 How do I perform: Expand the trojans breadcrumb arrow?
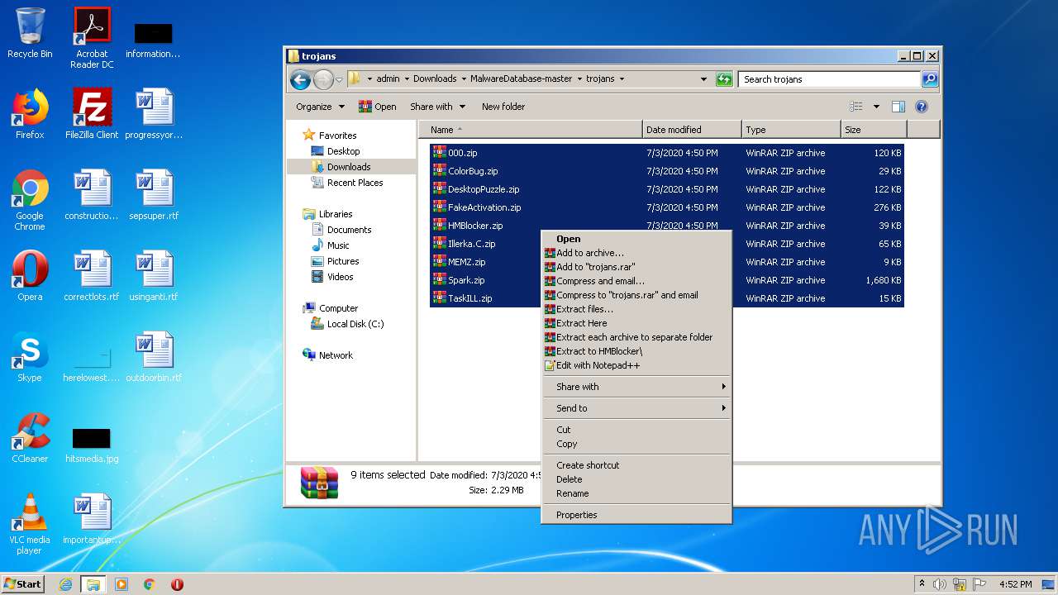click(622, 79)
